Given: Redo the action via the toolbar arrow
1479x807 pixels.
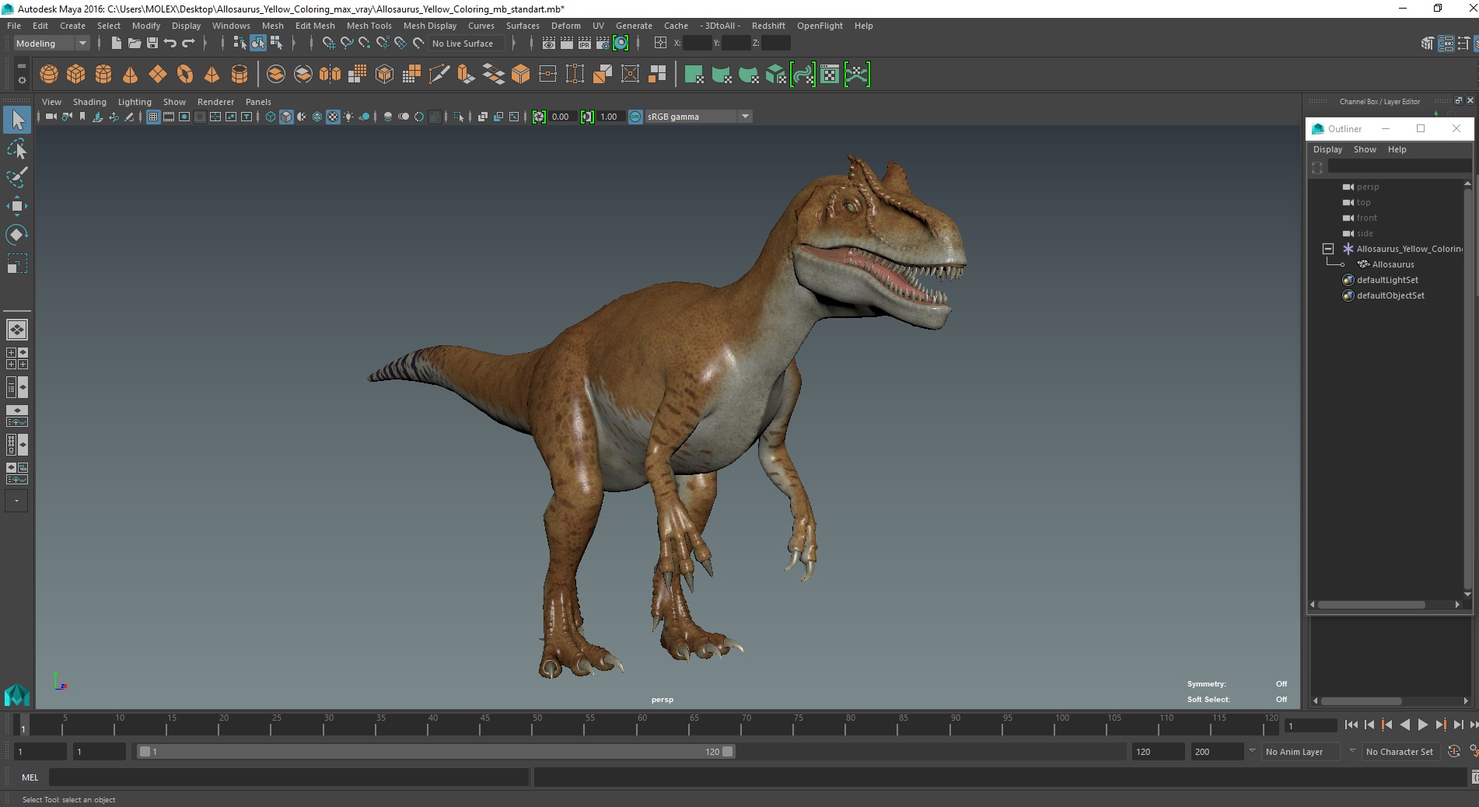Looking at the screenshot, I should (188, 44).
